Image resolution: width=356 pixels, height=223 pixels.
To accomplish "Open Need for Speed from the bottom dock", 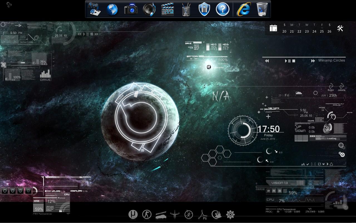I will [161, 215].
